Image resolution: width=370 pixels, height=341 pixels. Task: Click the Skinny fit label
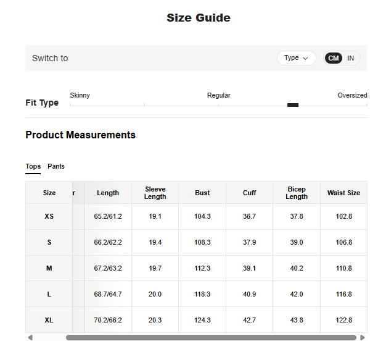point(80,95)
